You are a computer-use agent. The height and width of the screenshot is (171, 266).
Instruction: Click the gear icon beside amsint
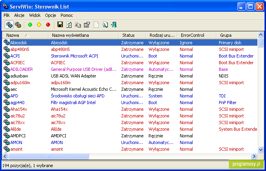click(7, 149)
